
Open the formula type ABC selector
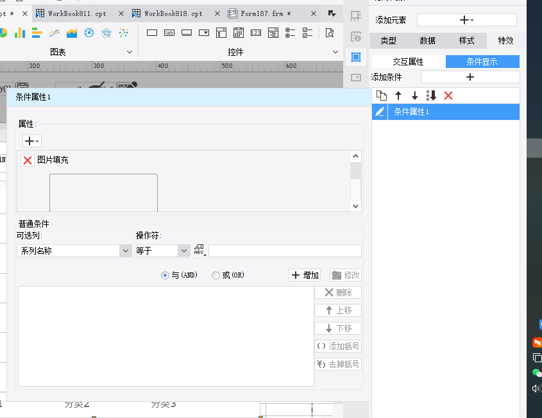click(x=199, y=250)
